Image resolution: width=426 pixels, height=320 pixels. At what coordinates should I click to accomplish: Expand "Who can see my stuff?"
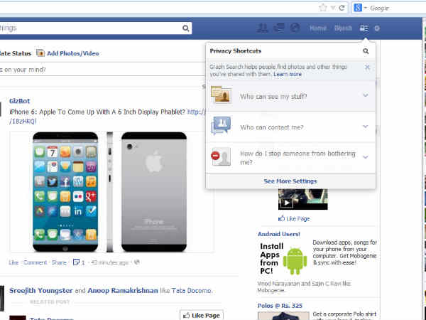click(x=365, y=95)
